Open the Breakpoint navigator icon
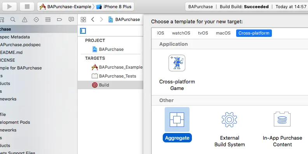This screenshot has height=154, width=308. click(x=59, y=19)
